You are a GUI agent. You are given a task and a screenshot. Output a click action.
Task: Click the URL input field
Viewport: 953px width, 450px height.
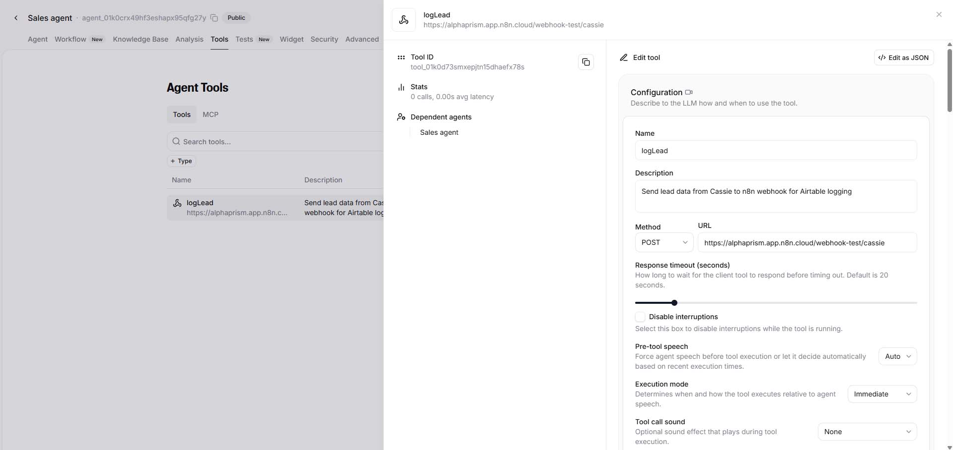pos(807,242)
